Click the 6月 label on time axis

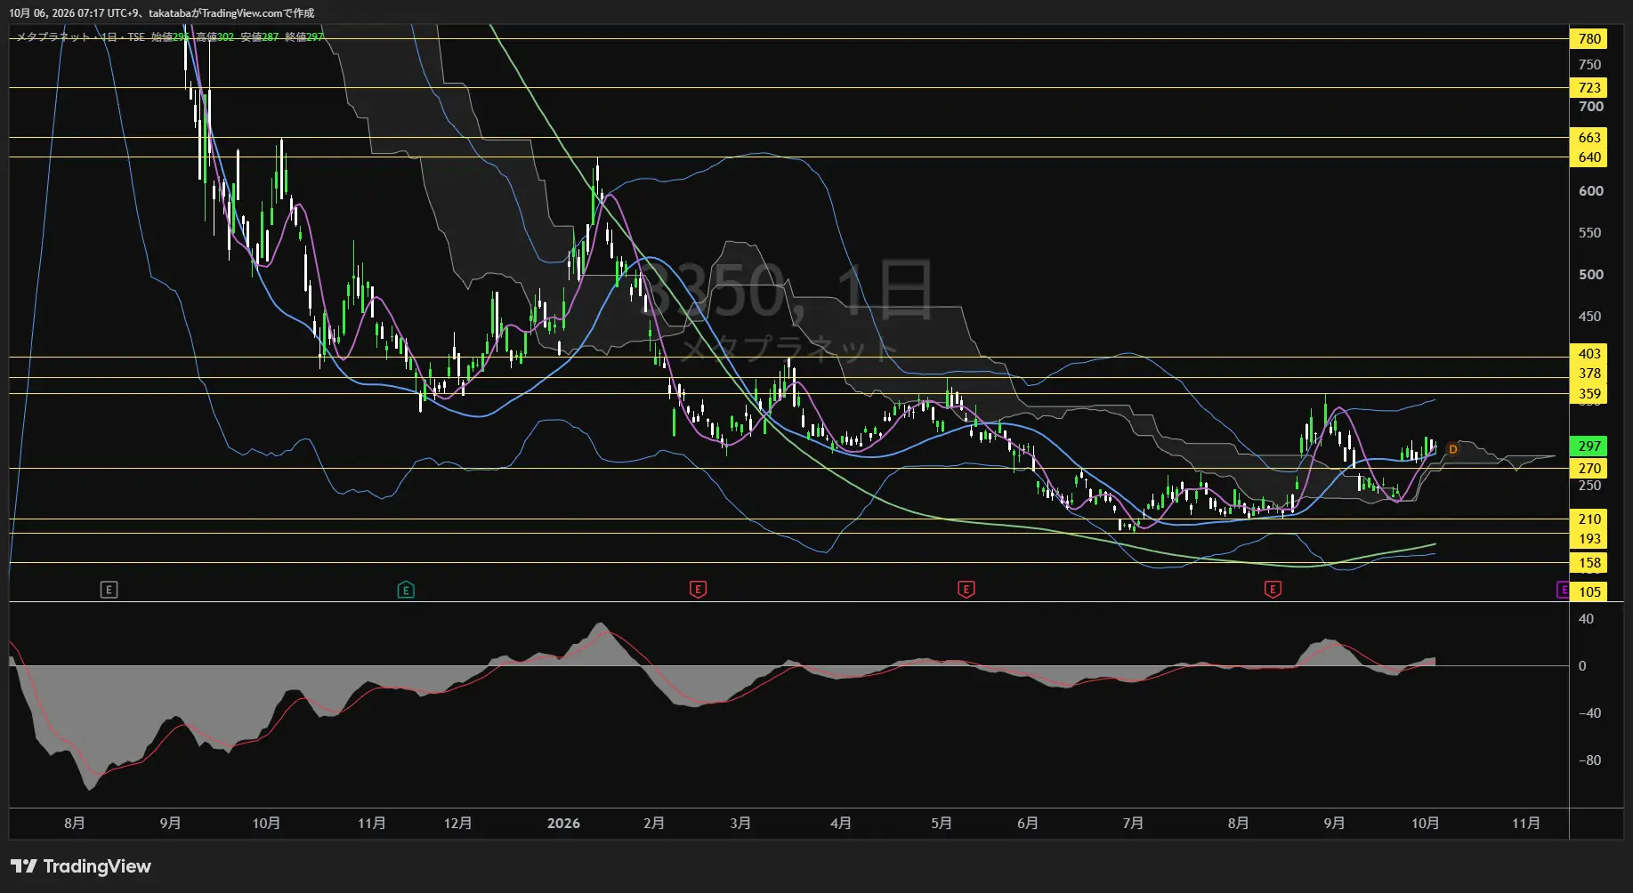[x=1028, y=824]
